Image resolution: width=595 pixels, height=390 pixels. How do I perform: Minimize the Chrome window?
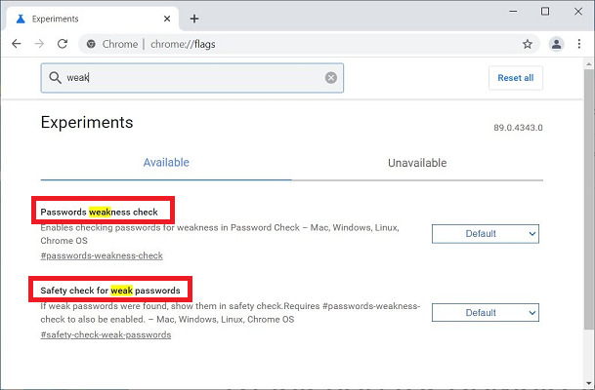click(513, 12)
